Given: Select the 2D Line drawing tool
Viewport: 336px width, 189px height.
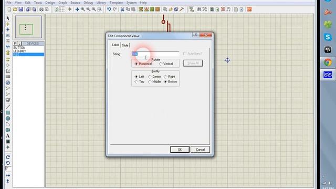Looking at the screenshot, I should click(x=8, y=107).
